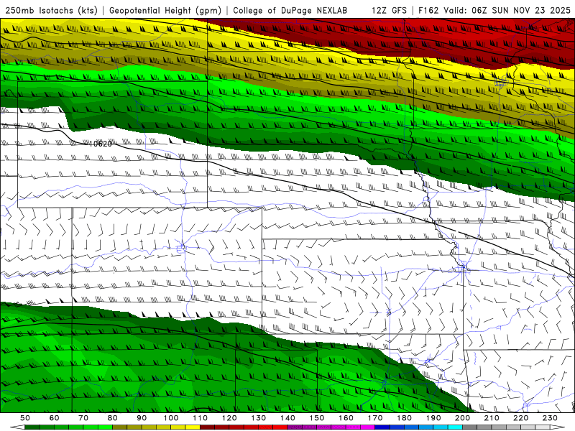Click the '110' colorbar label
Viewport: 575px width, 431px height.
point(201,418)
